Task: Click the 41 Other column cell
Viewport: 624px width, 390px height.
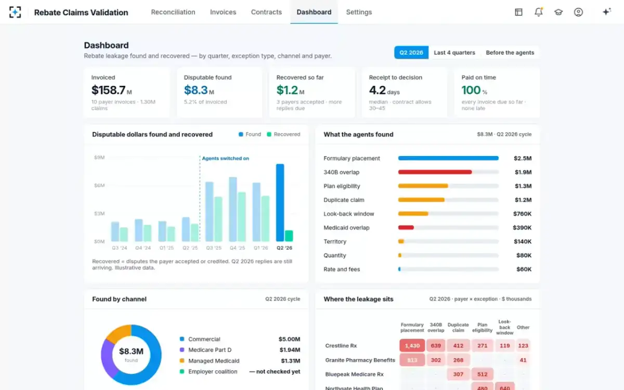Action: point(523,360)
